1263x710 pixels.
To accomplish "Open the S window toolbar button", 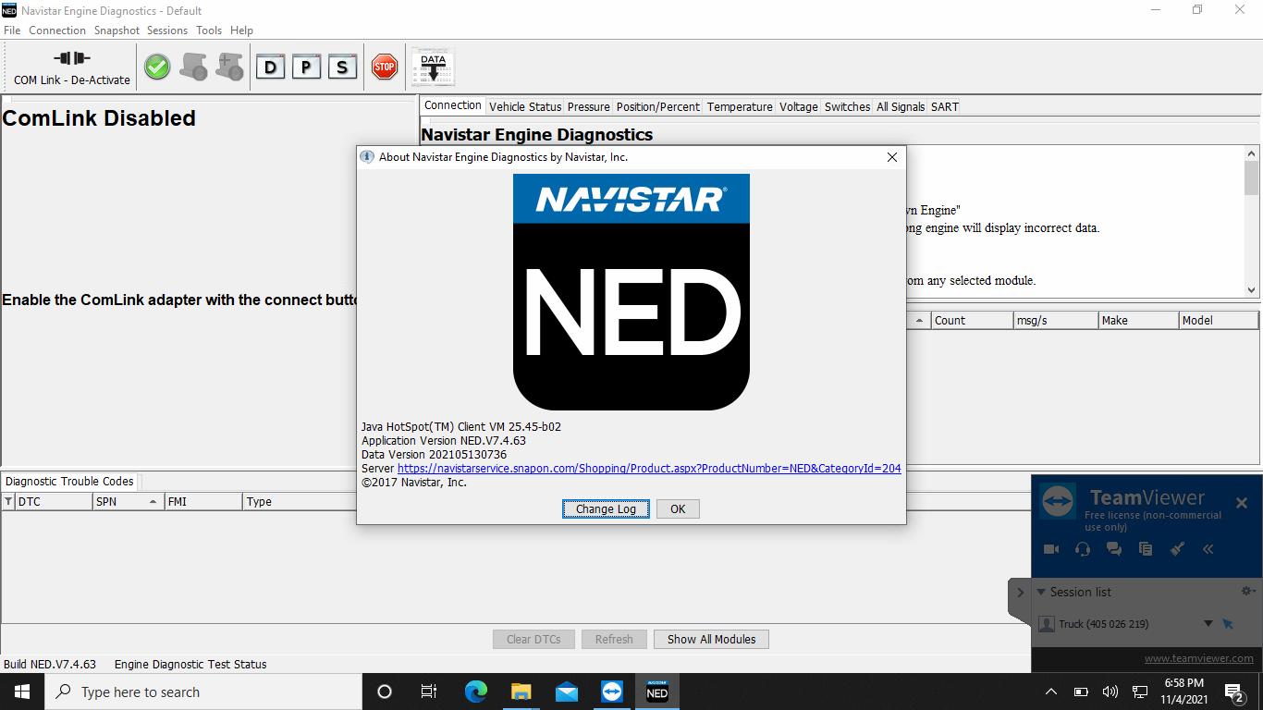I will pos(342,67).
